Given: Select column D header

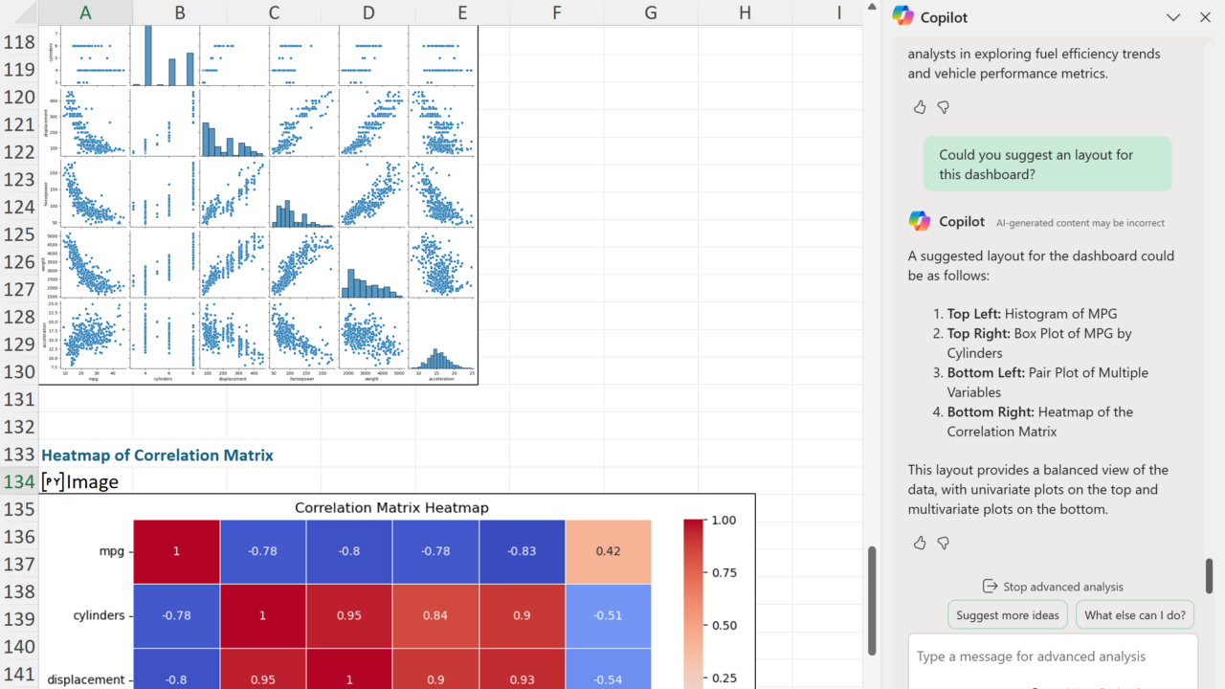Looking at the screenshot, I should 368,12.
